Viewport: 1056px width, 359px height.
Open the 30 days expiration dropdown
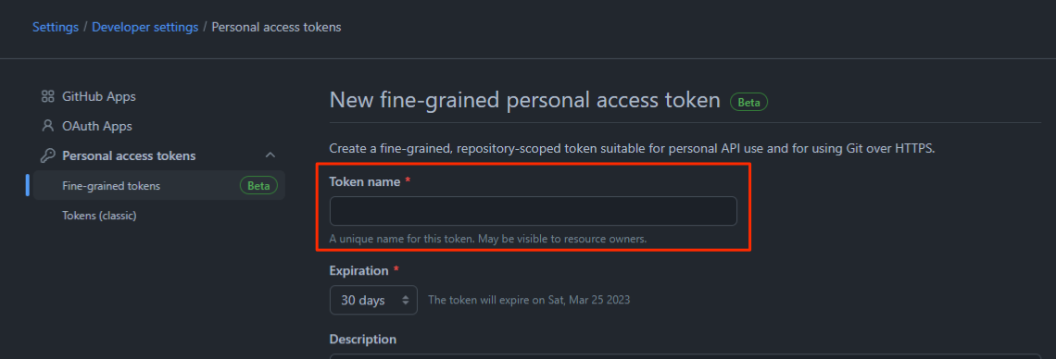pos(373,300)
